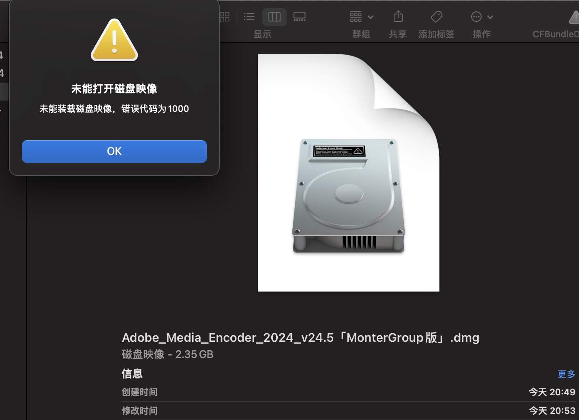Click the 显示 toolbar label

coord(262,34)
